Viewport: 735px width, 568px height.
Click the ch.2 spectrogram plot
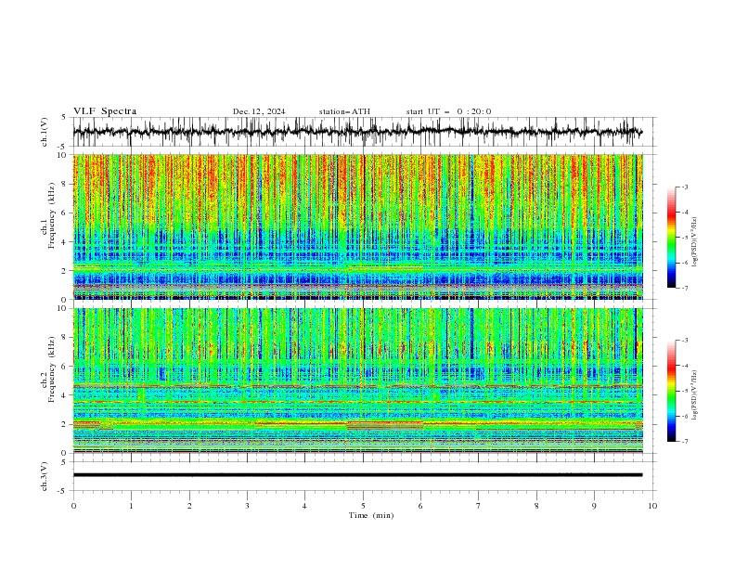(358, 381)
